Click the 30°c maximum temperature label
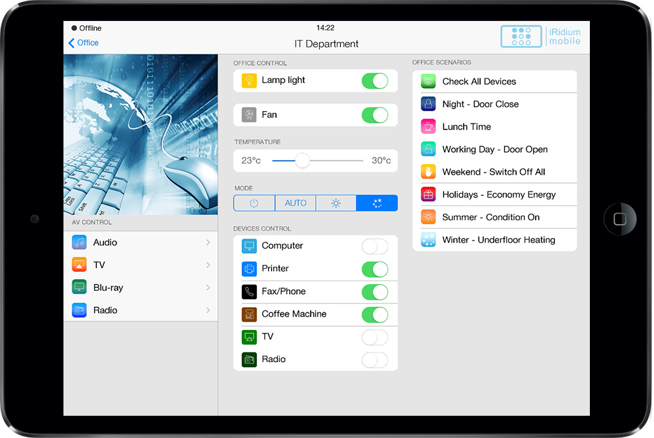Viewport: 654px width, 438px height. click(381, 160)
